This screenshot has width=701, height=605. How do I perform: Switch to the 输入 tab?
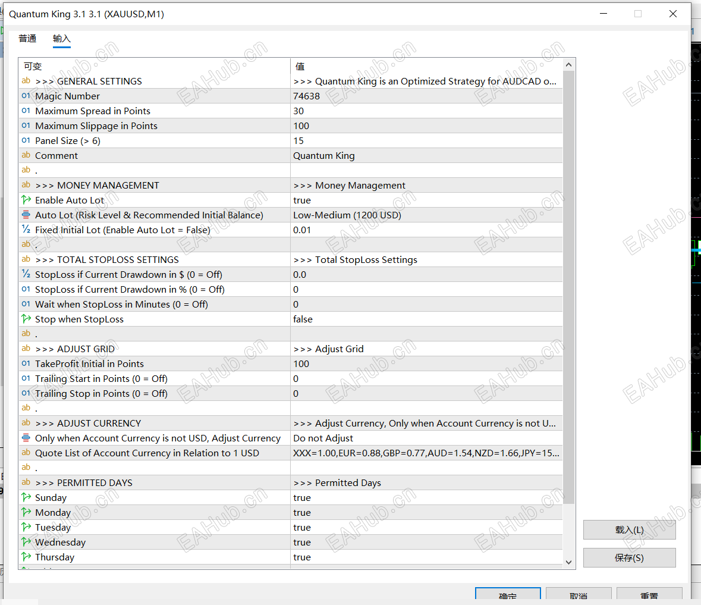(62, 39)
